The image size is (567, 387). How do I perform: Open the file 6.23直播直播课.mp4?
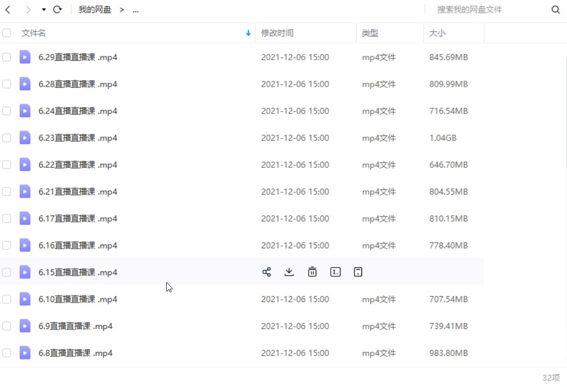point(77,138)
